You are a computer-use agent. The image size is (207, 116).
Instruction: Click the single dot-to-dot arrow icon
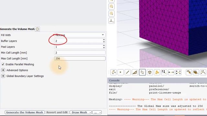pyautogui.click(x=171, y=72)
